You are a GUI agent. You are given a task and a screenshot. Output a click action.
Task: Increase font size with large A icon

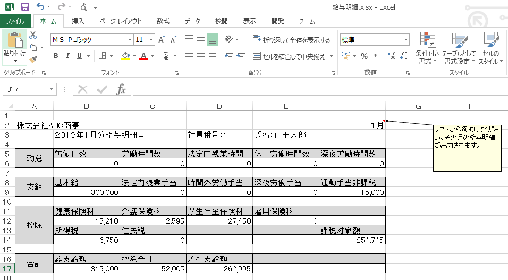162,39
